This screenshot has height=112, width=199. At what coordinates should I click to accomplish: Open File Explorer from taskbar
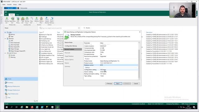(x=27, y=107)
